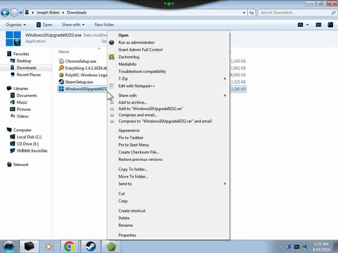The width and height of the screenshot is (338, 253).
Task: Click the Zachomikuj hamster icon
Action: 112,57
